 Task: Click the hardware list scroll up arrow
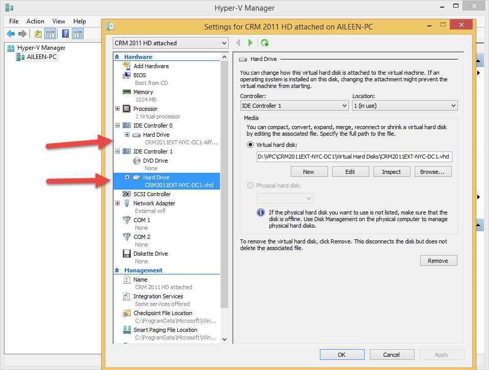(x=224, y=57)
